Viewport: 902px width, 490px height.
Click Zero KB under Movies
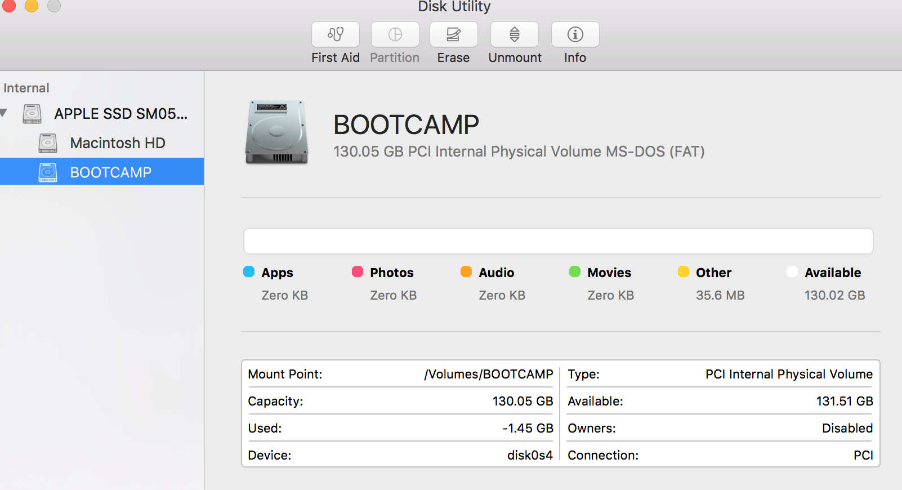click(611, 295)
